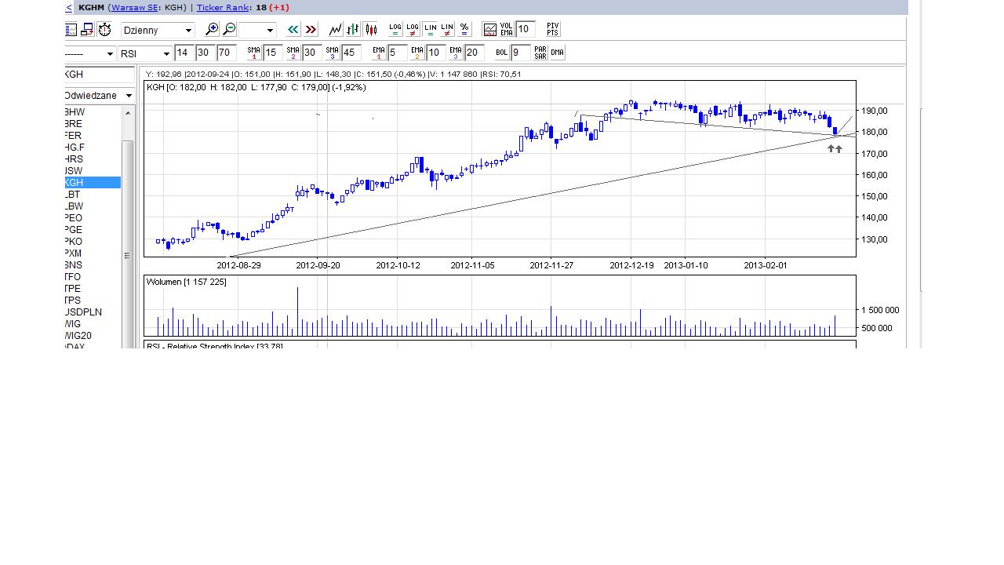Toggle Bollinger bands BOL button

(x=502, y=53)
